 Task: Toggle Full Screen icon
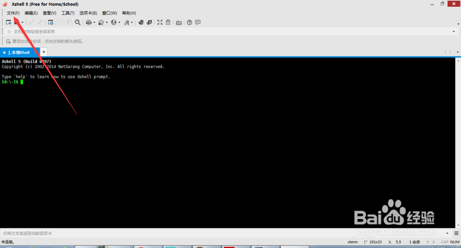(160, 22)
